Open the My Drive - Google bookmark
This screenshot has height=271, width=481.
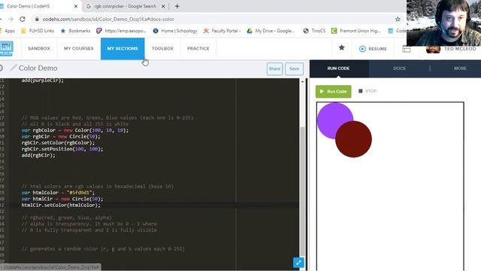point(271,31)
